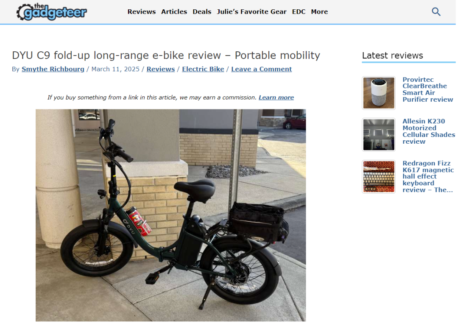458x326 pixels.
Task: Click Leave a Comment link
Action: coord(261,69)
